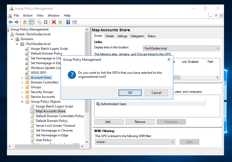Image resolution: width=232 pixels, height=162 pixels.
Task: Cancel the link confirmation dialog
Action: (x=156, y=93)
